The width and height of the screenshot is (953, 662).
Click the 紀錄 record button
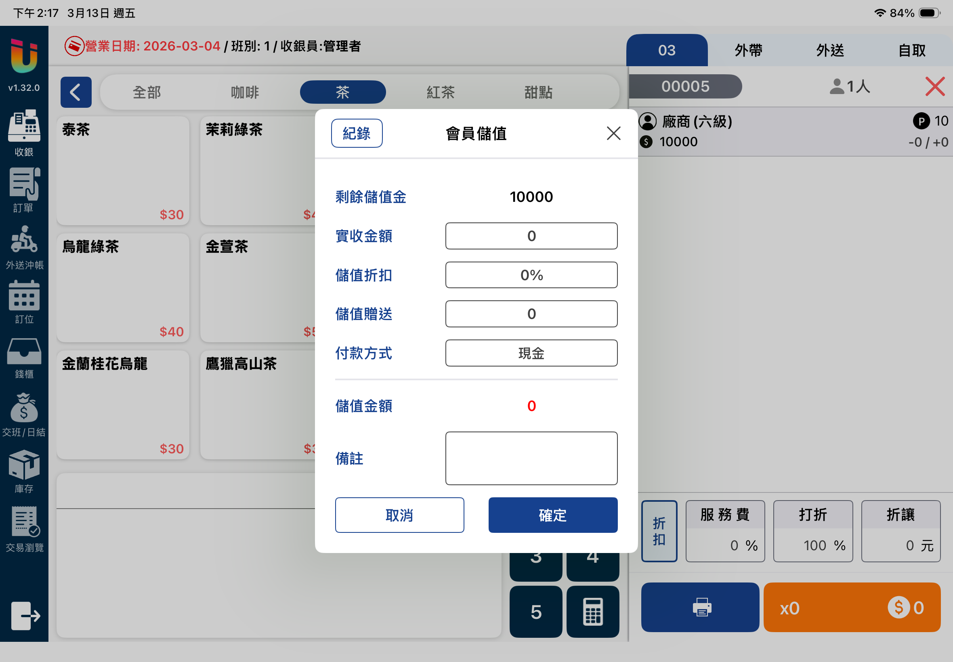[x=357, y=133]
